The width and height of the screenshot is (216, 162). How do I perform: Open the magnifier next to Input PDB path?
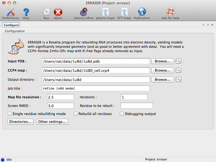tap(178, 61)
